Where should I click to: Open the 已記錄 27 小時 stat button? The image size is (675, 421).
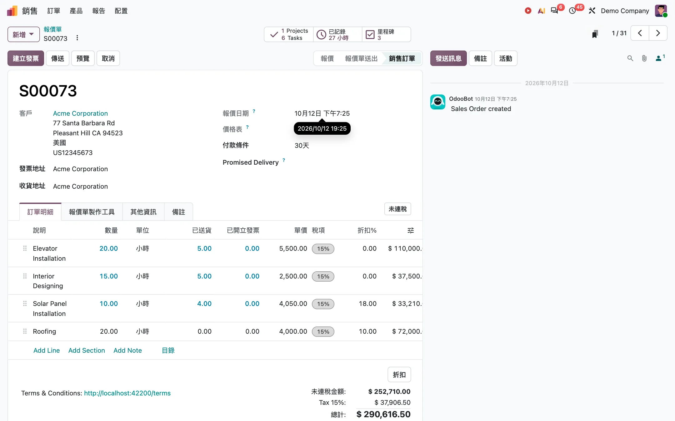tap(338, 34)
